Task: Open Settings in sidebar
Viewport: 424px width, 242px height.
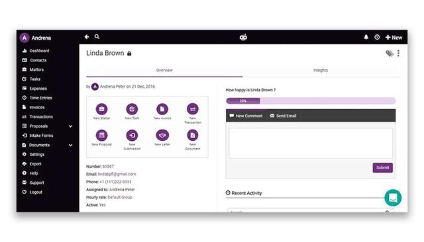Action: coord(37,155)
